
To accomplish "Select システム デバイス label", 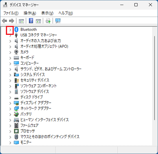I will [x=33, y=74].
